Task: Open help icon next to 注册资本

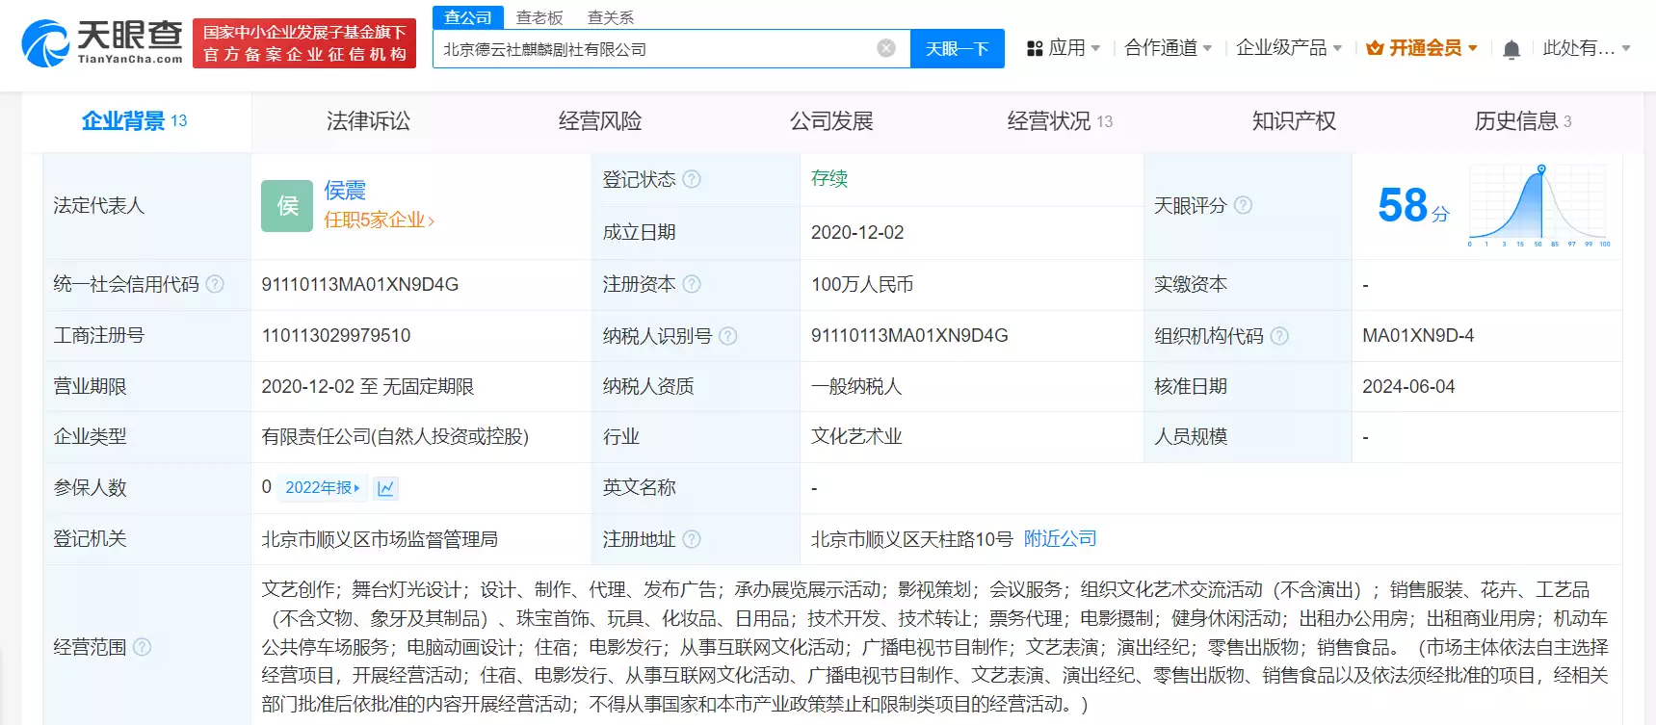Action: click(692, 284)
